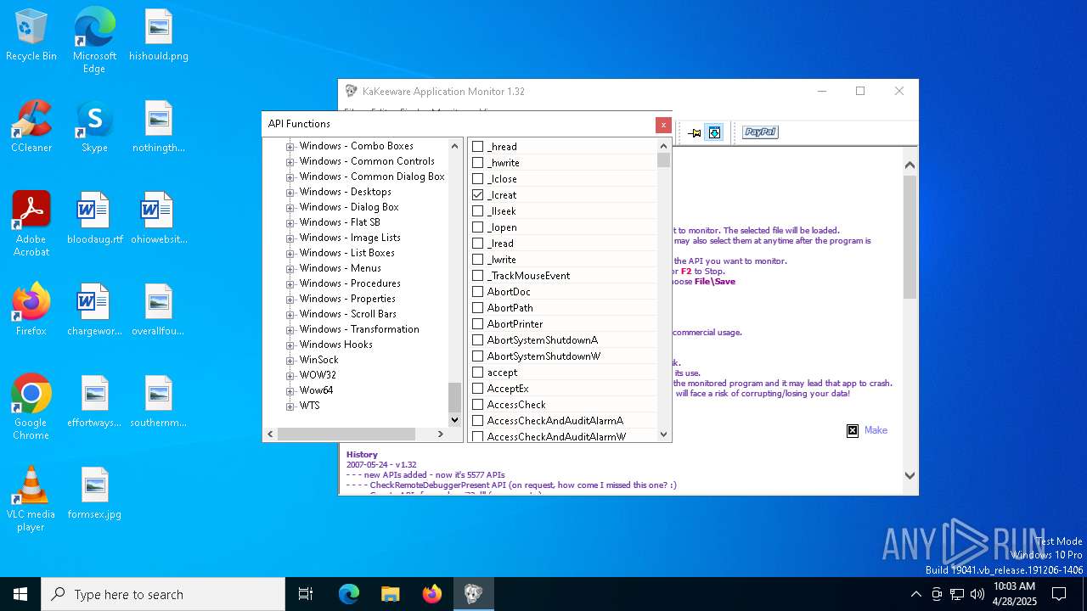Select chargewor document on desktop

[x=94, y=310]
